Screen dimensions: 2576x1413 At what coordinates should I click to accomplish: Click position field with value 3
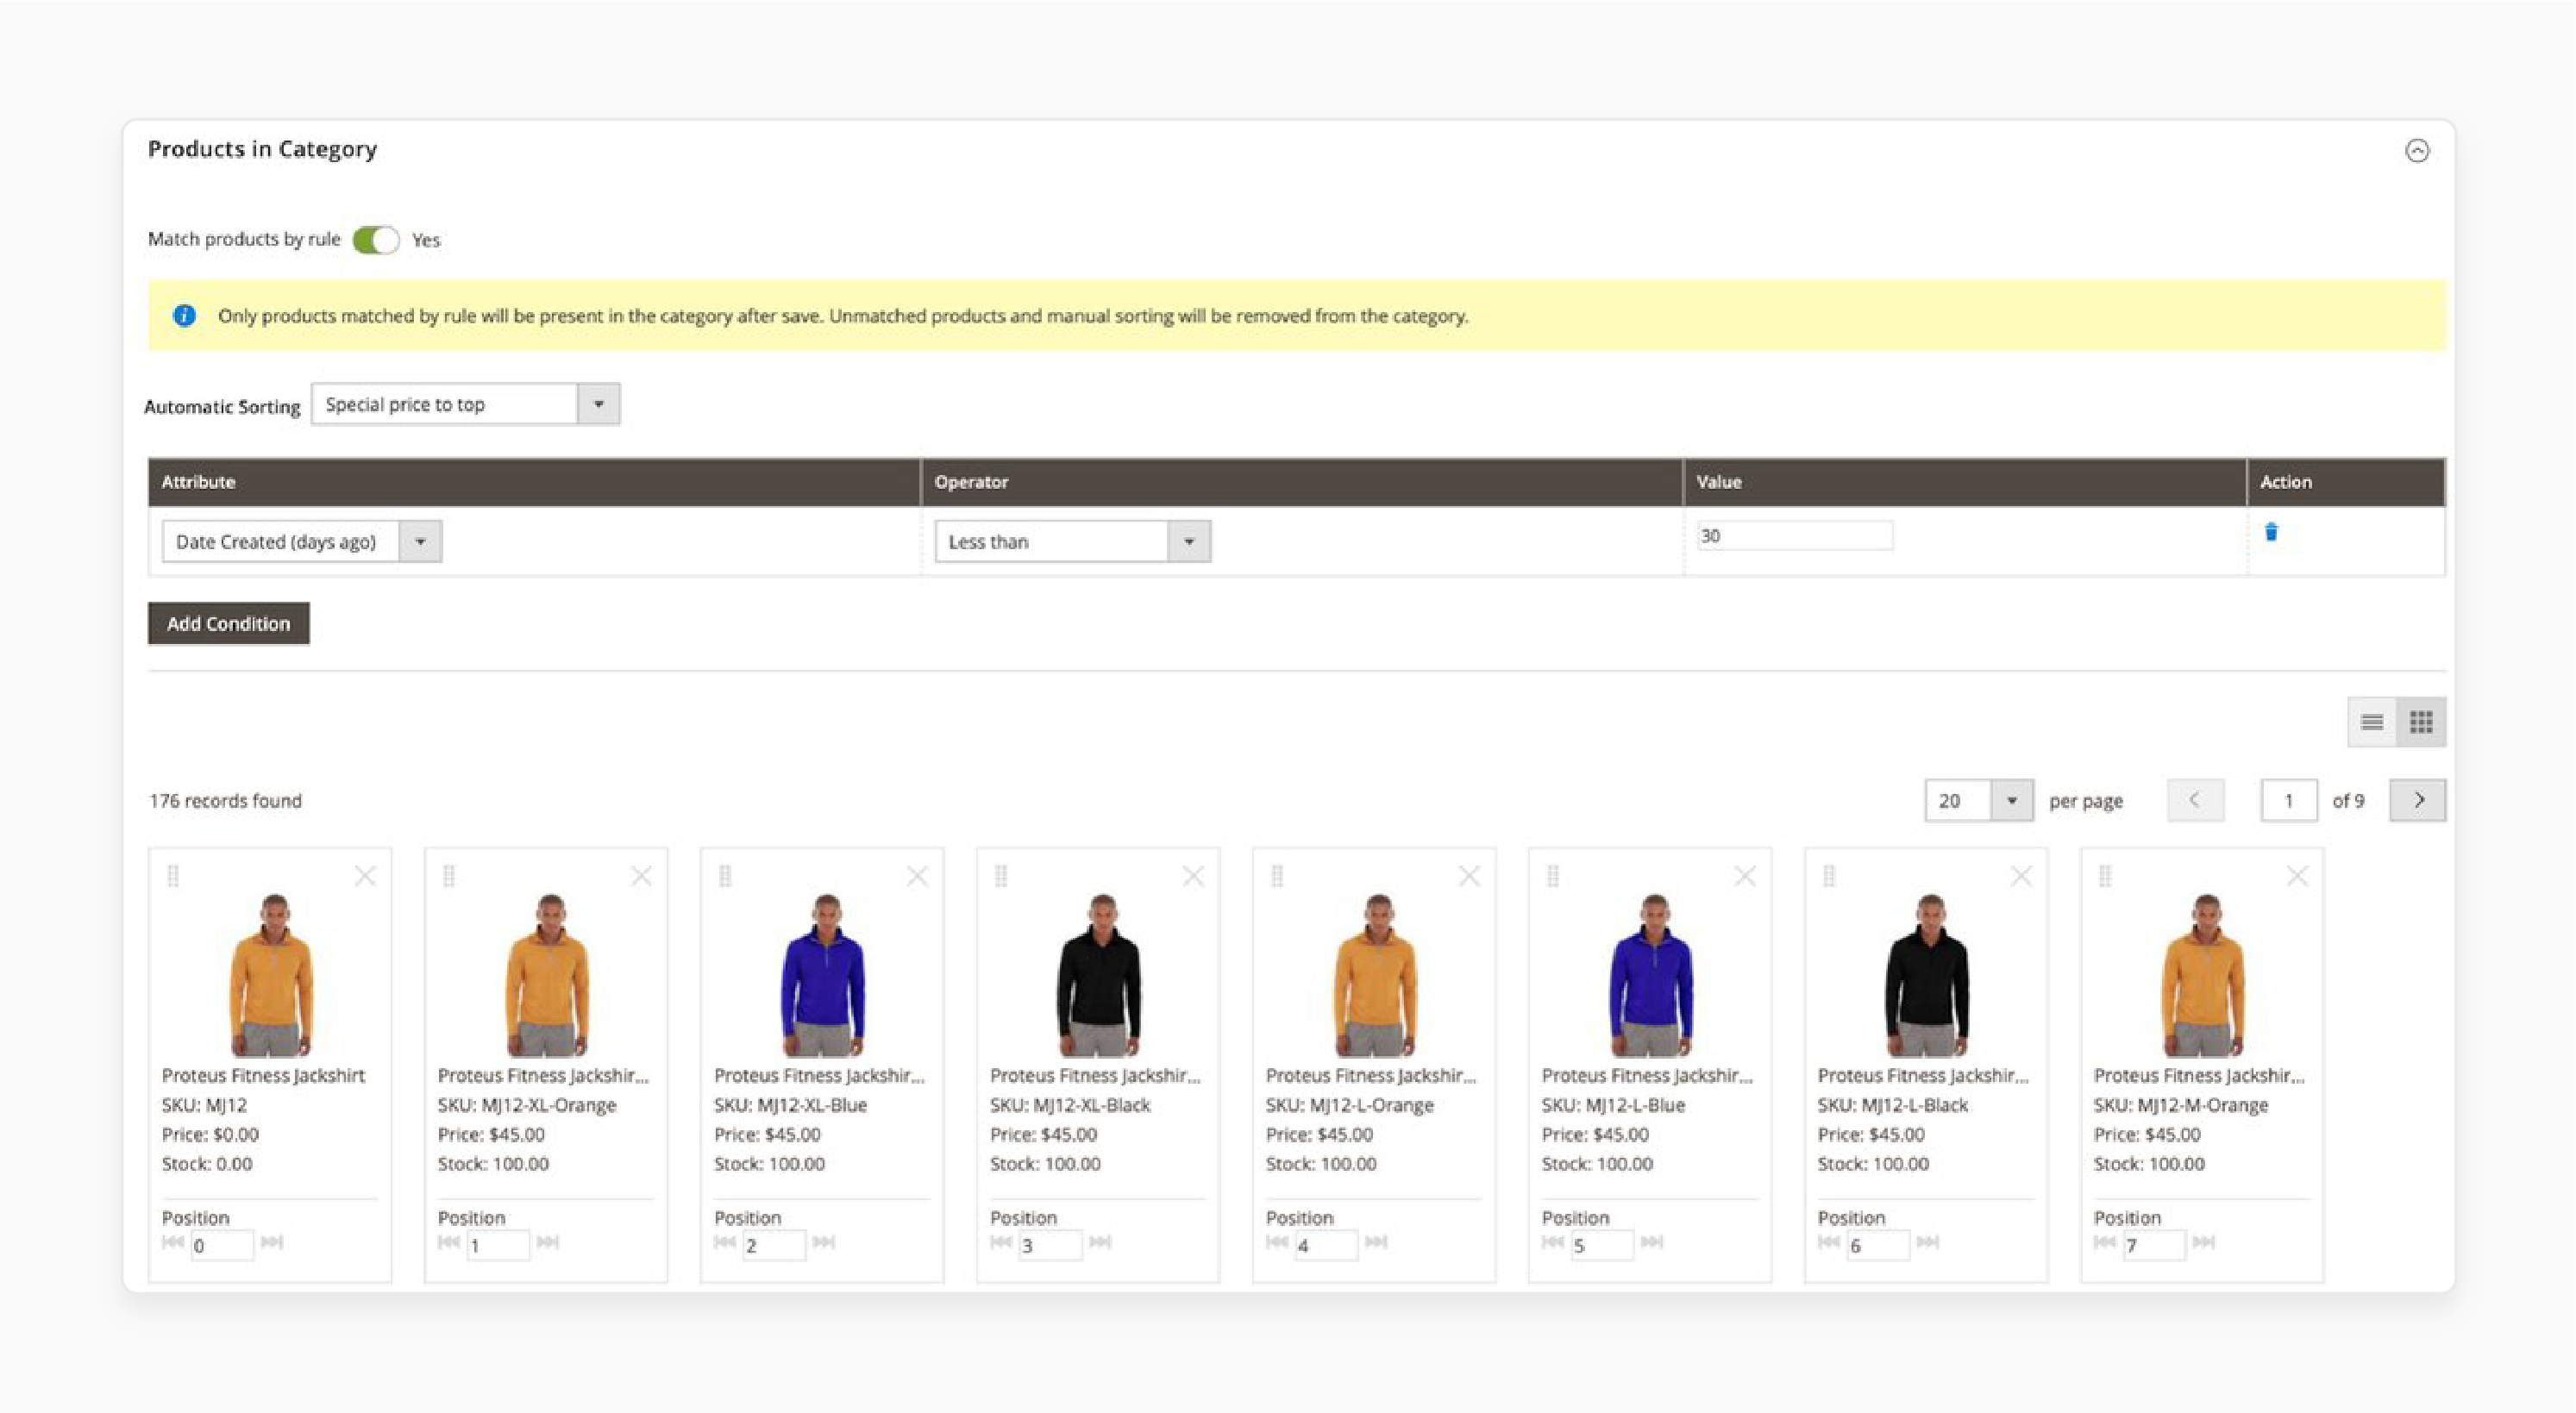click(1050, 1245)
